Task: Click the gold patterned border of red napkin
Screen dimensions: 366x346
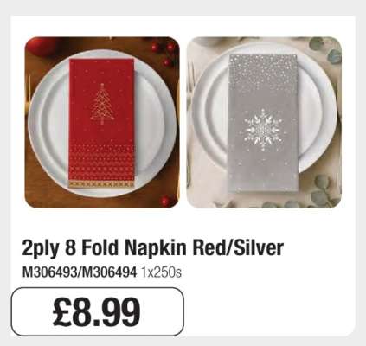Action: click(x=101, y=184)
